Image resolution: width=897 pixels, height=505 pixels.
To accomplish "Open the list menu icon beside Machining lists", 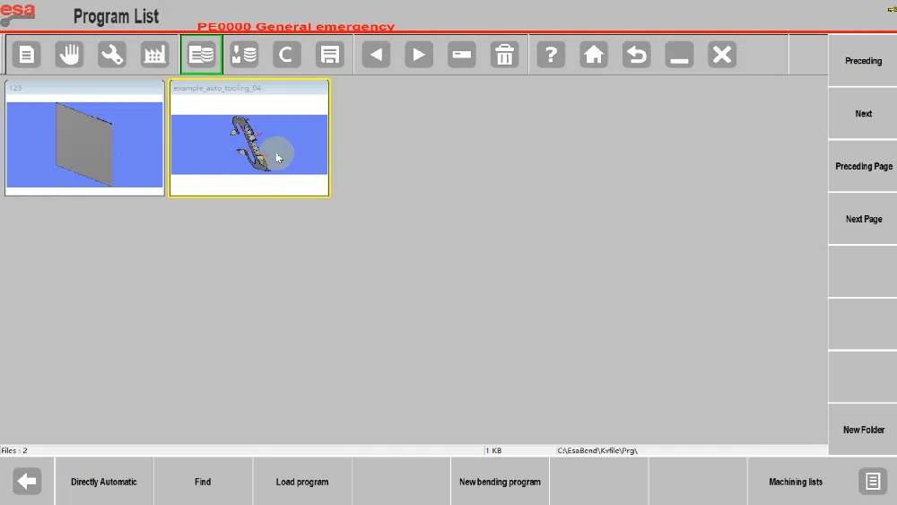I will (x=873, y=481).
